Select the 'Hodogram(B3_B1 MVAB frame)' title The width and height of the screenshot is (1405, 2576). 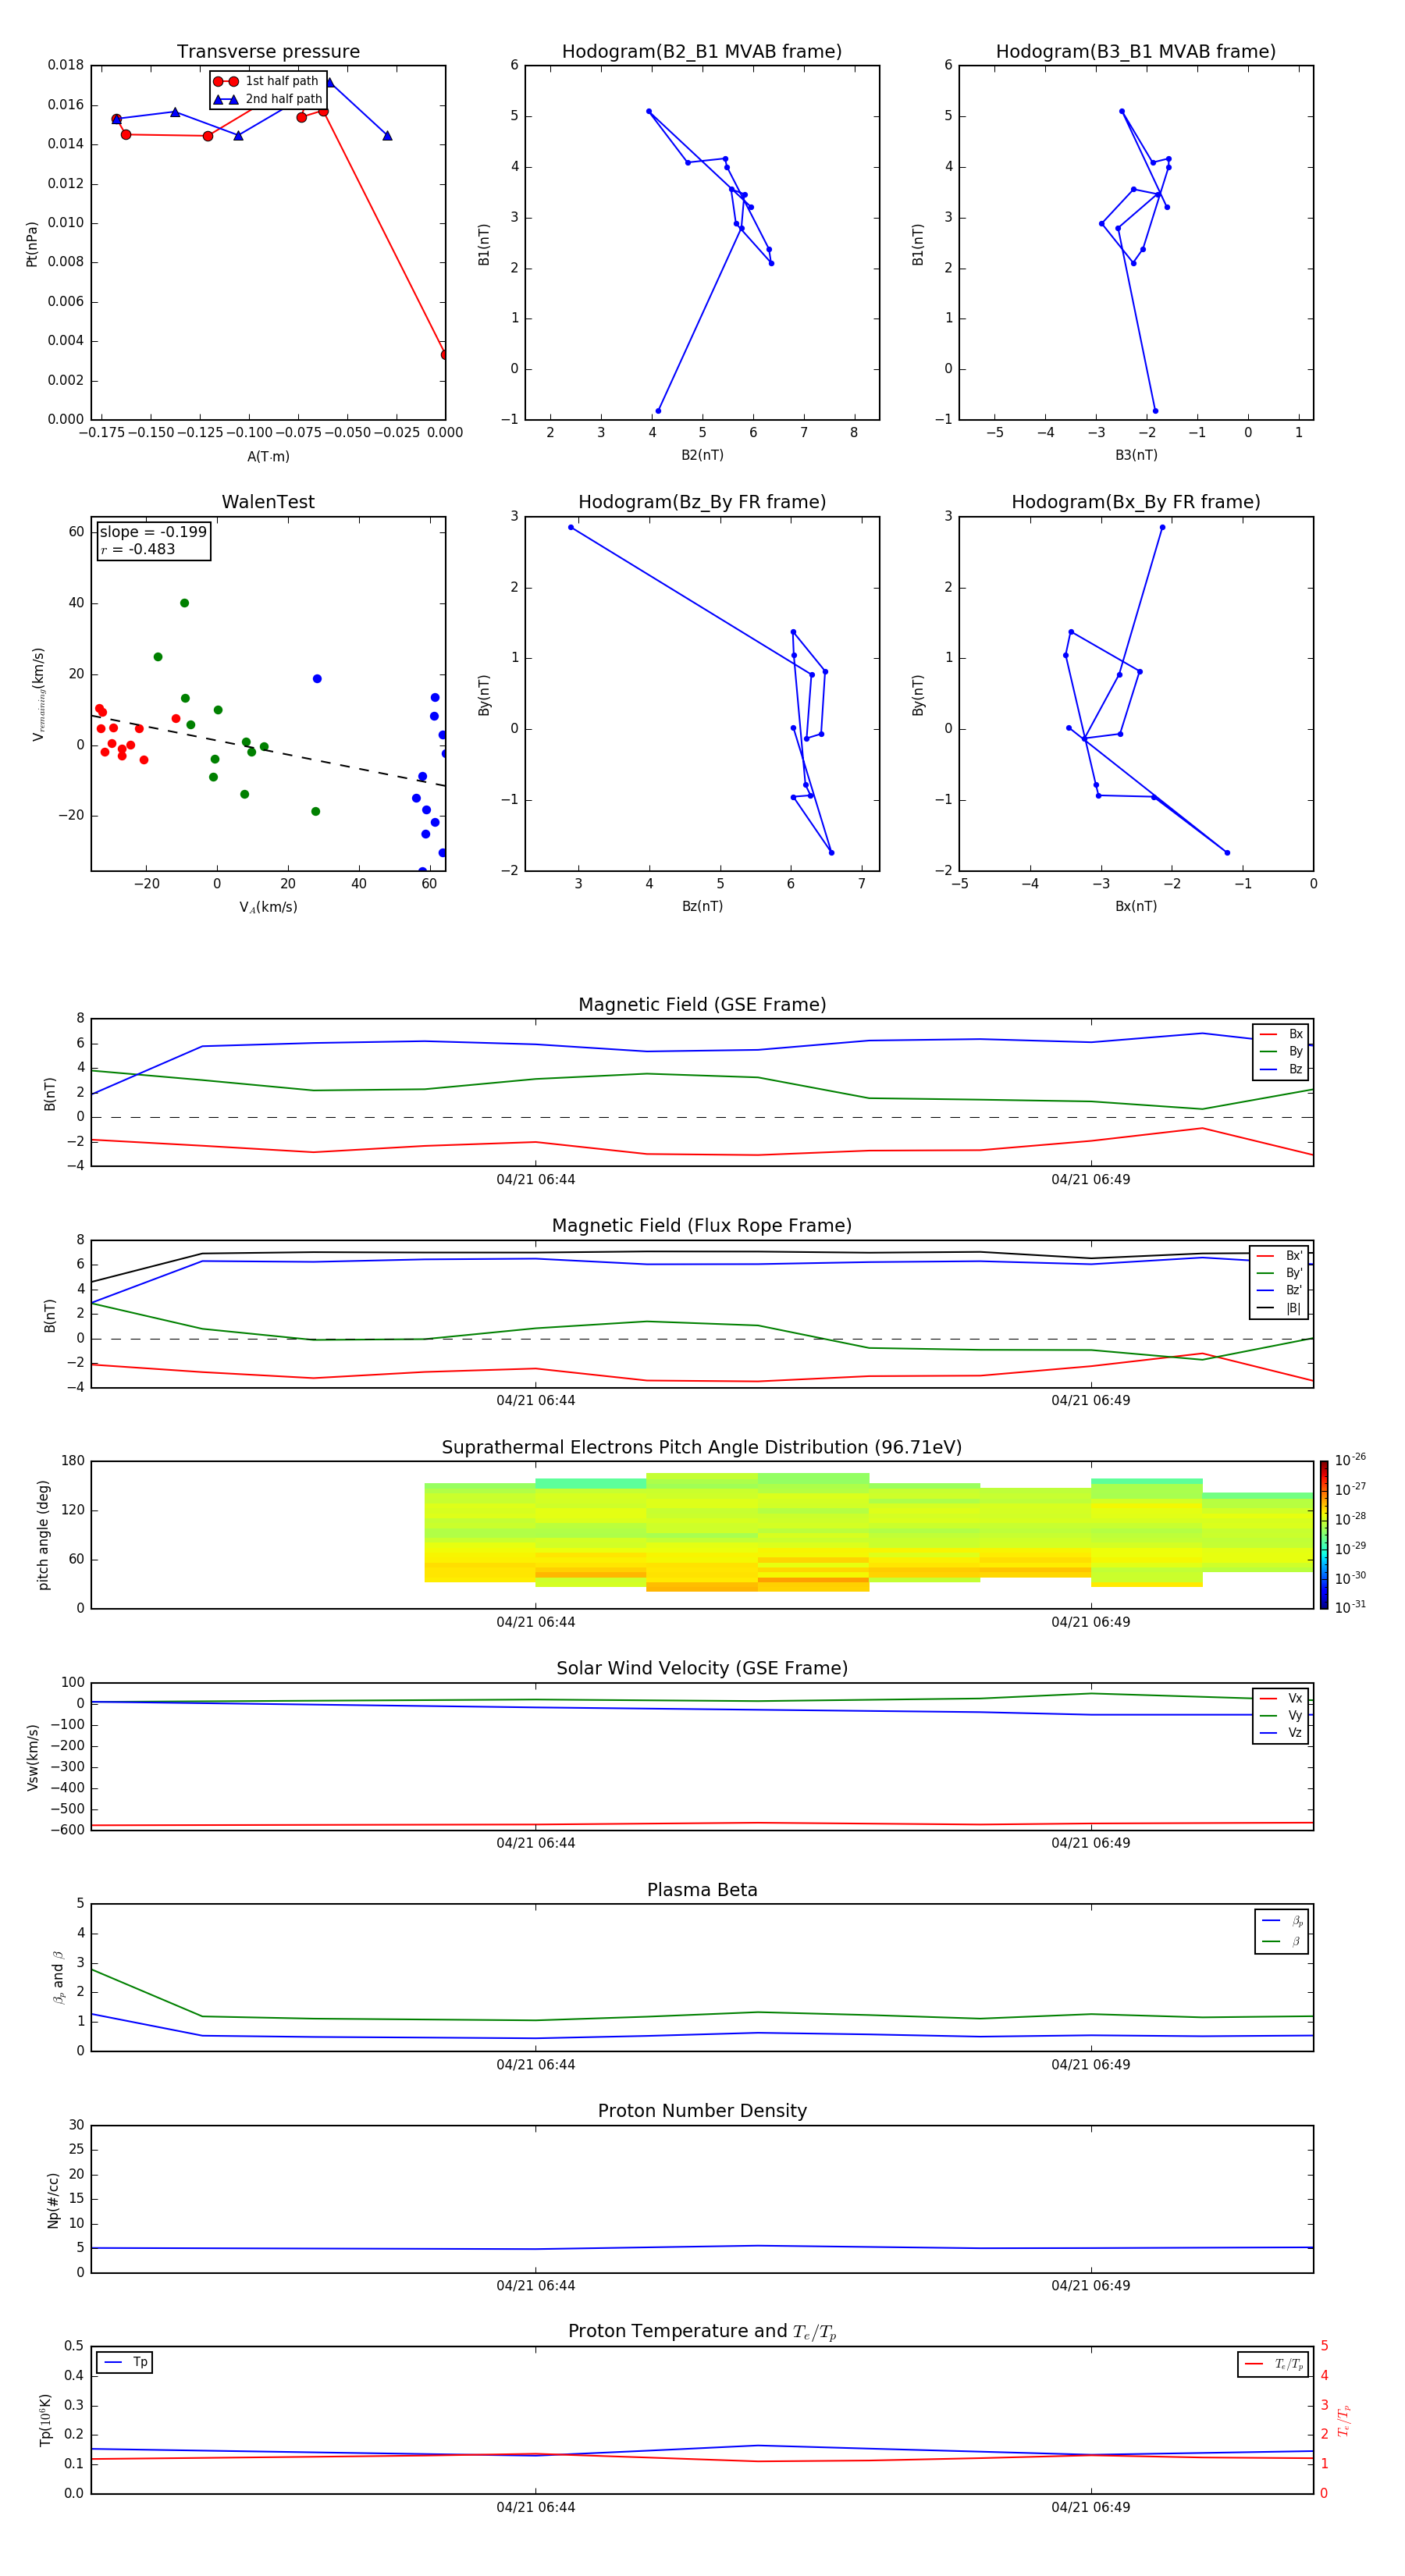(x=1136, y=52)
